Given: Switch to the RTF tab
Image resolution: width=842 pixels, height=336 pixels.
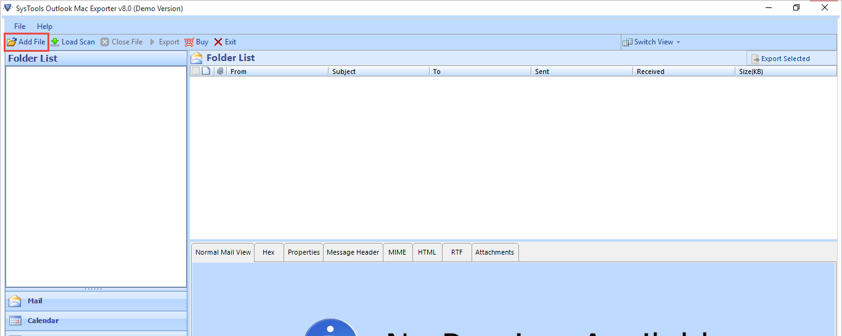Looking at the screenshot, I should click(x=457, y=252).
